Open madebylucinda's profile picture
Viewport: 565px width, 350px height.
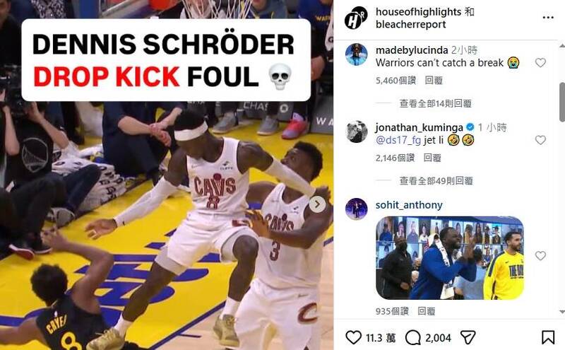point(356,54)
